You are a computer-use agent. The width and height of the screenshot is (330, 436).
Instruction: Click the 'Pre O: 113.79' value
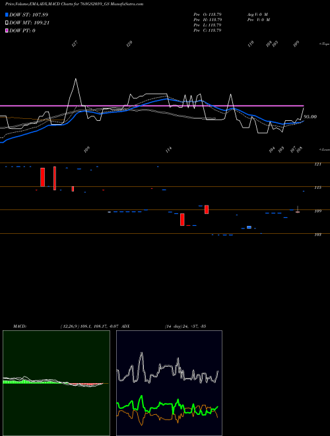click(207, 14)
